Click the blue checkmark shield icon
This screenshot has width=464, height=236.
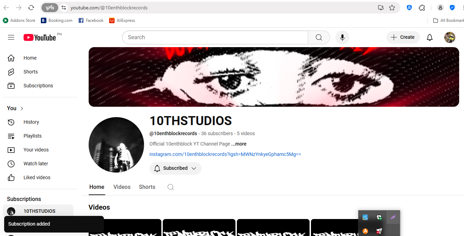(452, 8)
